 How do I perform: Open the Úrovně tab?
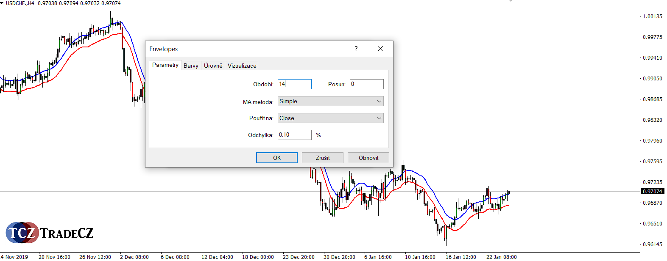213,66
